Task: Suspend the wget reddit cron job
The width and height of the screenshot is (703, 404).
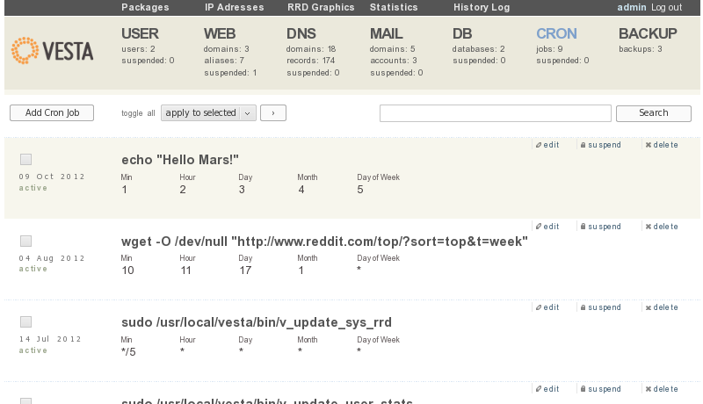Action: click(599, 227)
